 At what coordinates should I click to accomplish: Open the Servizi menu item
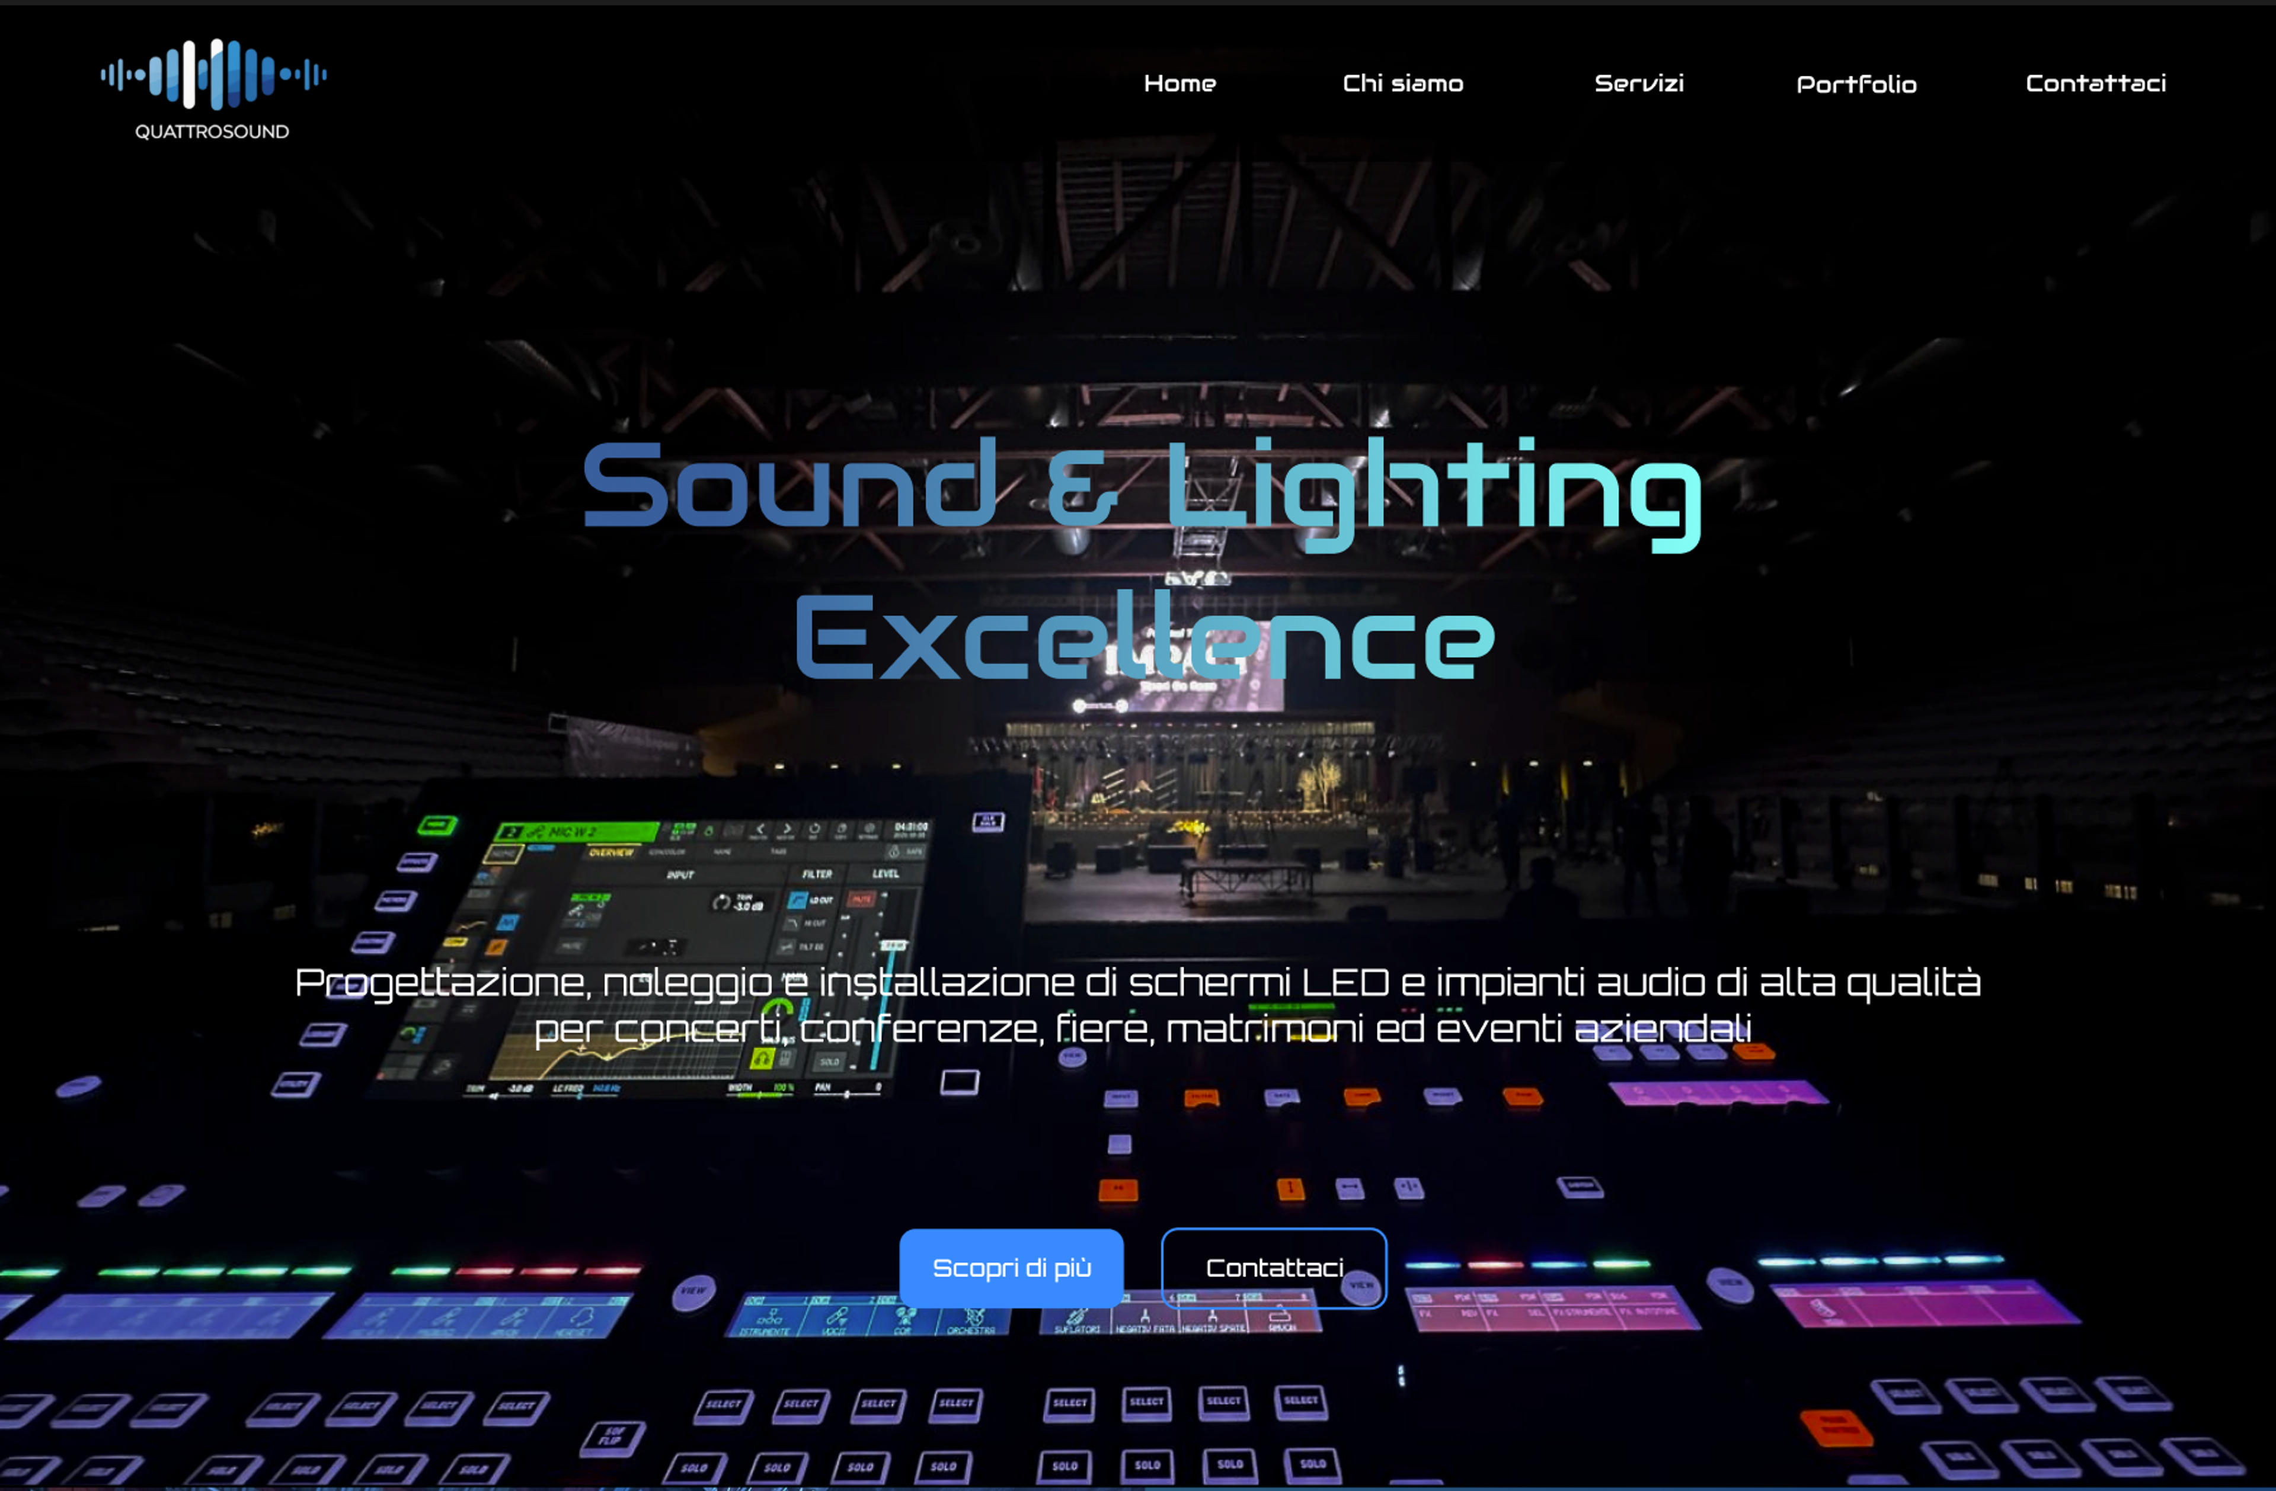click(1639, 84)
